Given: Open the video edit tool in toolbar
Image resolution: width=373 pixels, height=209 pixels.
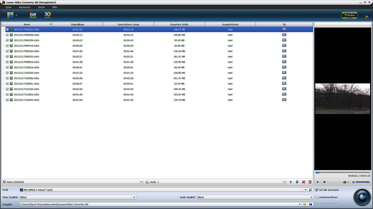Looking at the screenshot, I should point(33,15).
